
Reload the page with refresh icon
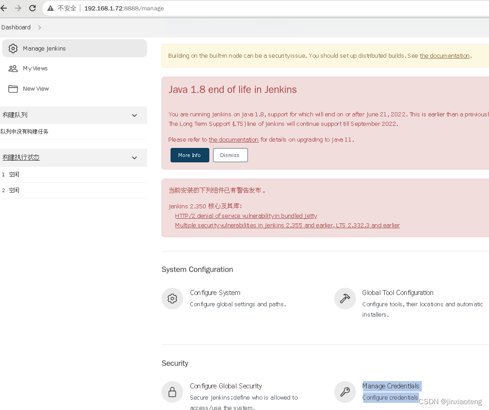click(32, 8)
